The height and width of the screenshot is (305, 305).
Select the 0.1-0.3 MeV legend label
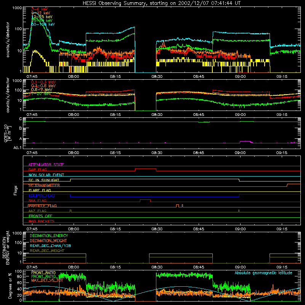[x=43, y=82]
